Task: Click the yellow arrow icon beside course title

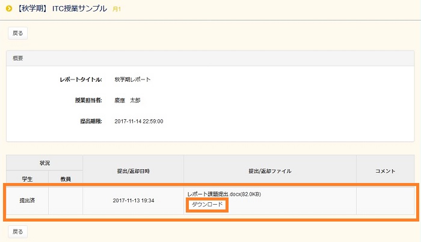Action: (9, 8)
